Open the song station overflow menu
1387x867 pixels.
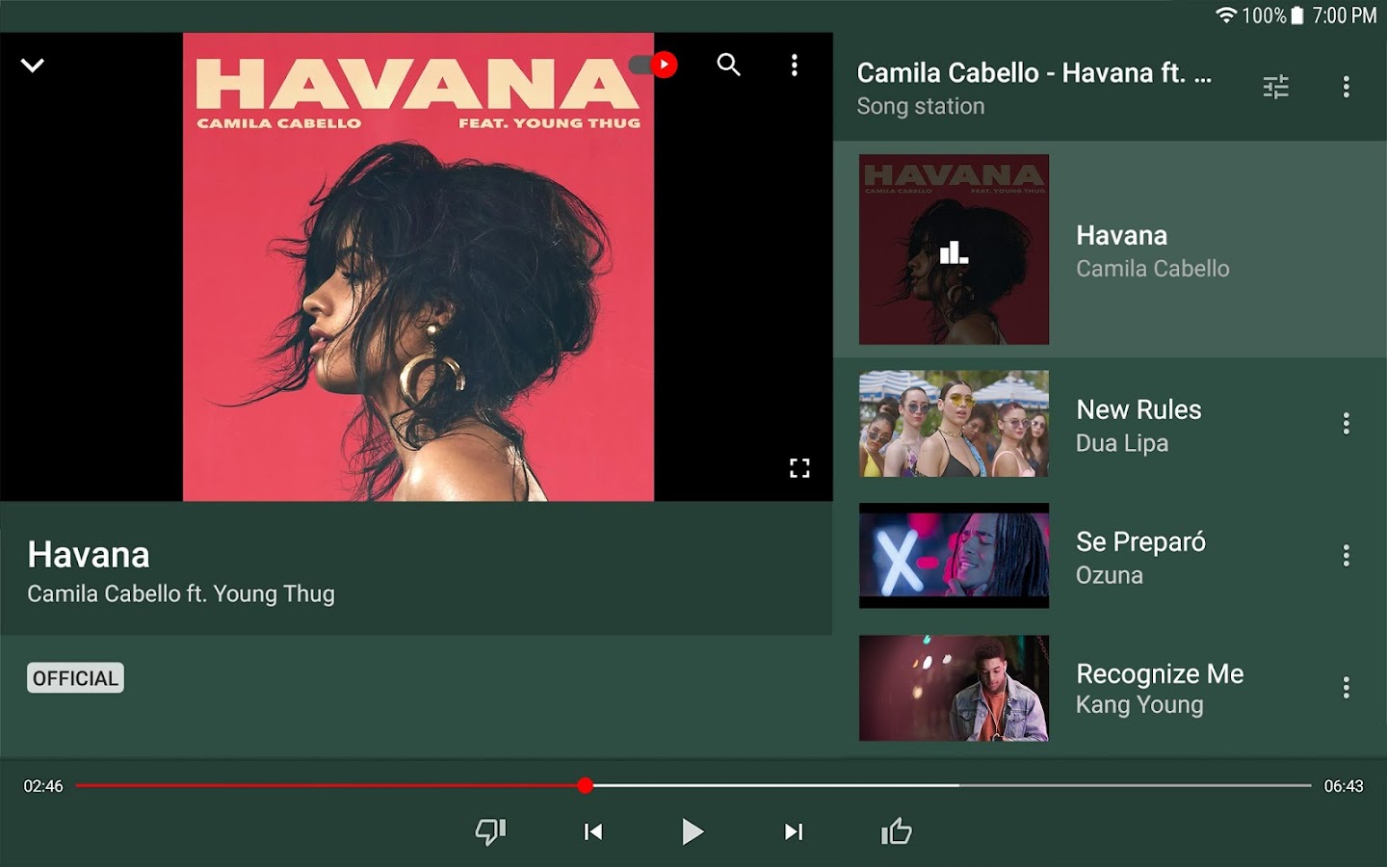pyautogui.click(x=1347, y=87)
